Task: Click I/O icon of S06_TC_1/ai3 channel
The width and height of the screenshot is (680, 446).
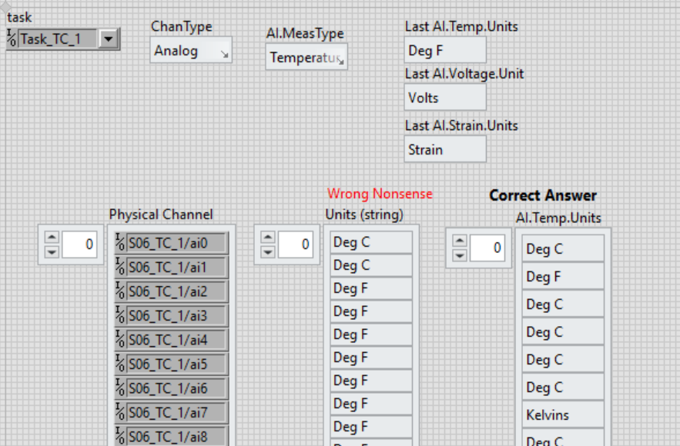Action: point(120,316)
